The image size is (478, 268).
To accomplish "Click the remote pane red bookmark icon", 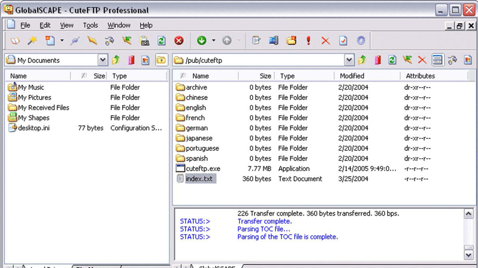I will (x=378, y=60).
